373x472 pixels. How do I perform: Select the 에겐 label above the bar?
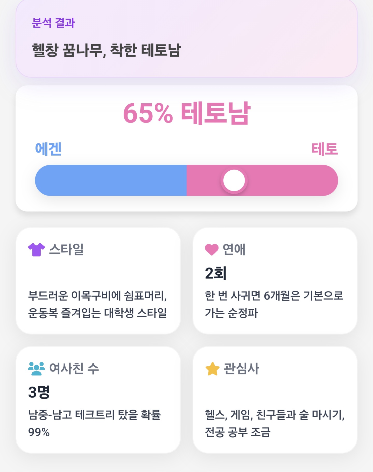tap(48, 149)
